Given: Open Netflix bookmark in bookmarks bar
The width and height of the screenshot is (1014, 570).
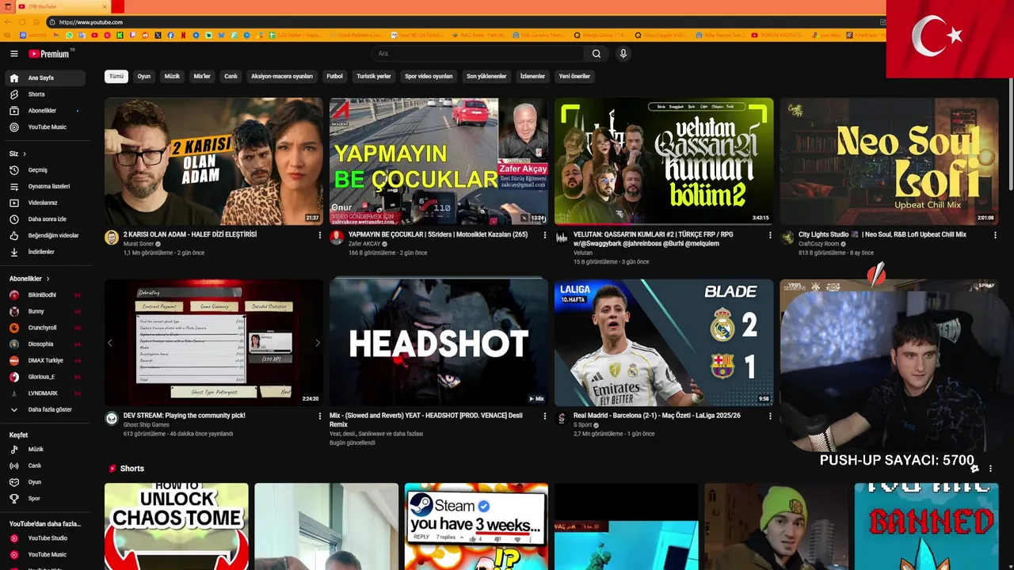Looking at the screenshot, I should 183,35.
